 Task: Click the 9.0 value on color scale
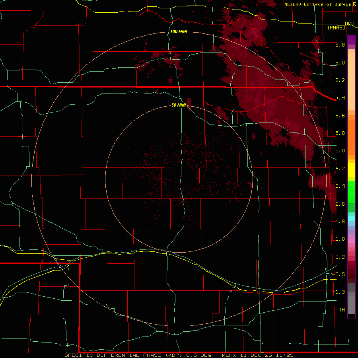pyautogui.click(x=340, y=62)
